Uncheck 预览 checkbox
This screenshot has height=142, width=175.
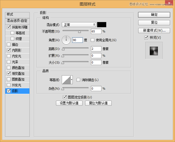(x=146, y=37)
